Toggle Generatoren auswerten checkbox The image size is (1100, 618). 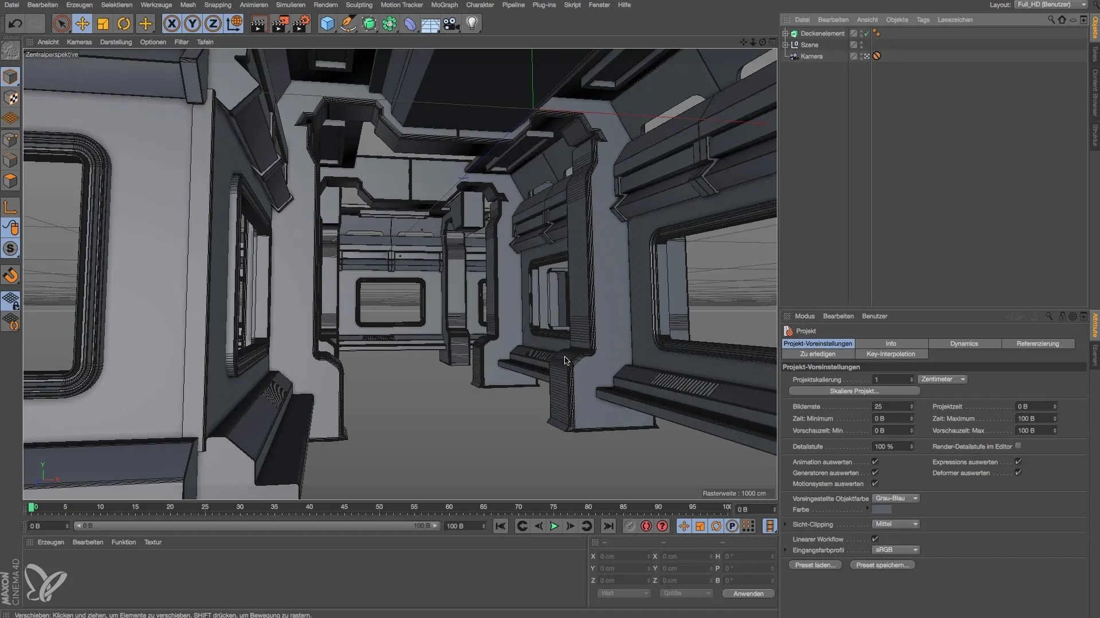click(x=875, y=473)
